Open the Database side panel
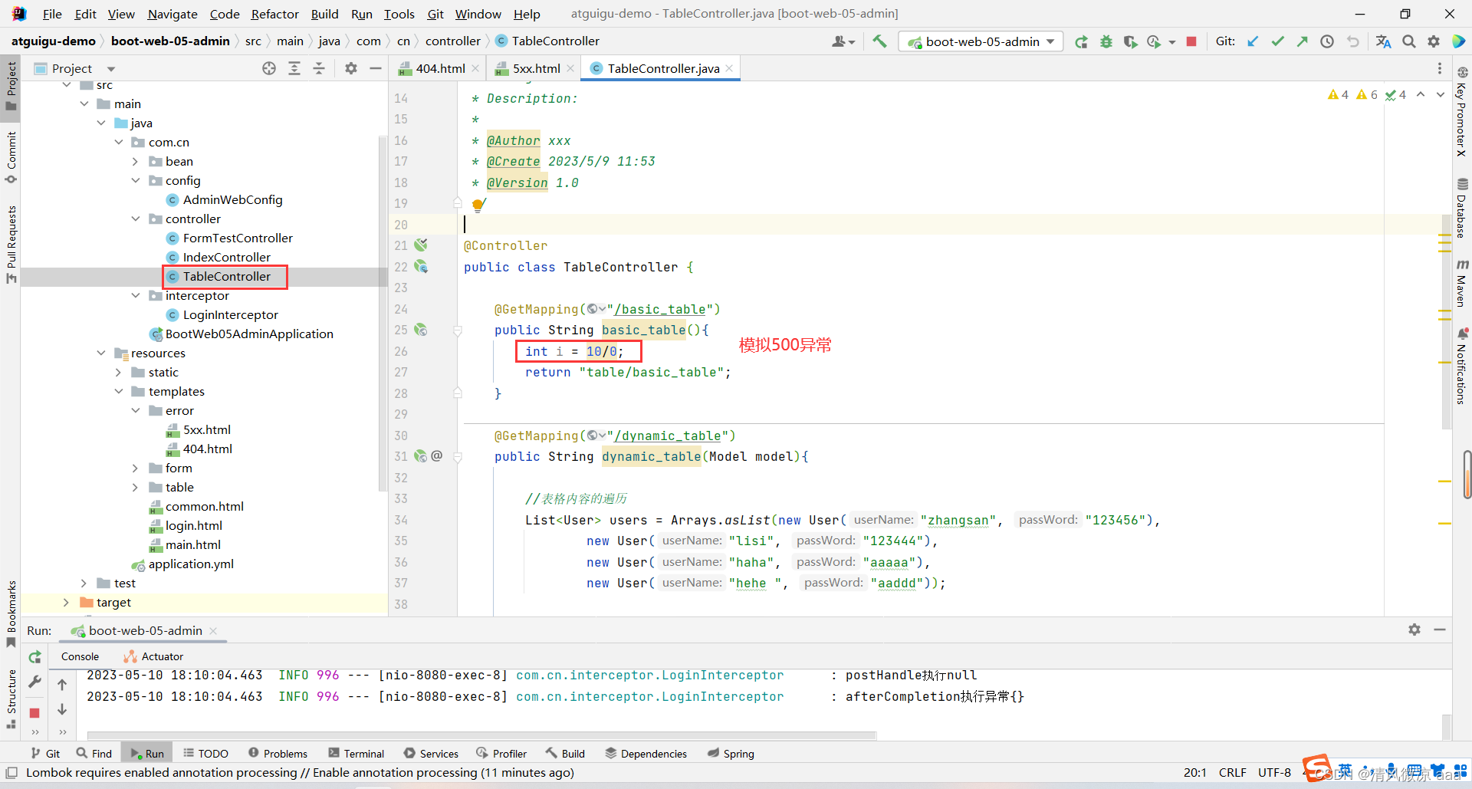 point(1462,208)
